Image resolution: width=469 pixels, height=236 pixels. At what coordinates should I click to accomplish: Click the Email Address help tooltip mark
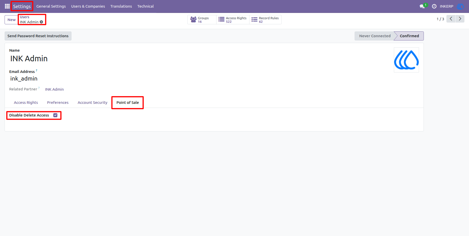click(37, 70)
